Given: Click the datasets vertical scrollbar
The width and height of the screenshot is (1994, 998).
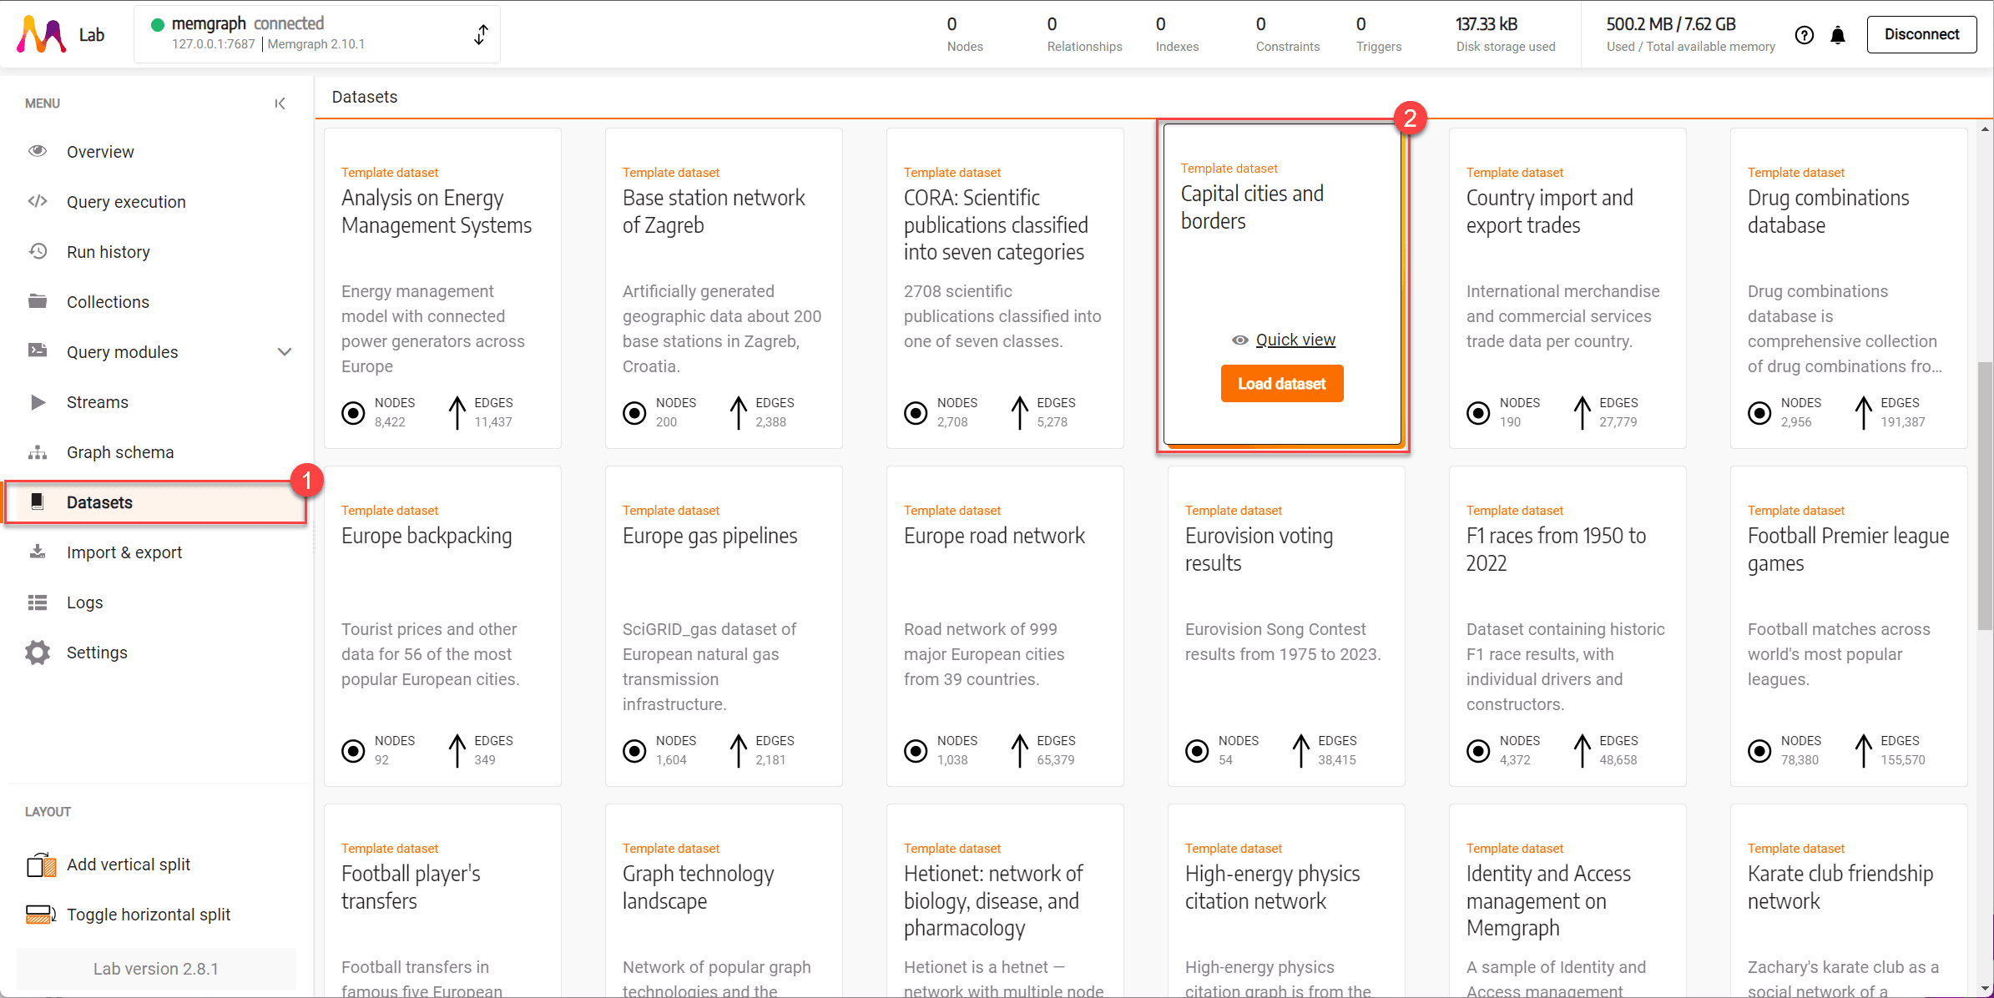Looking at the screenshot, I should [1985, 496].
